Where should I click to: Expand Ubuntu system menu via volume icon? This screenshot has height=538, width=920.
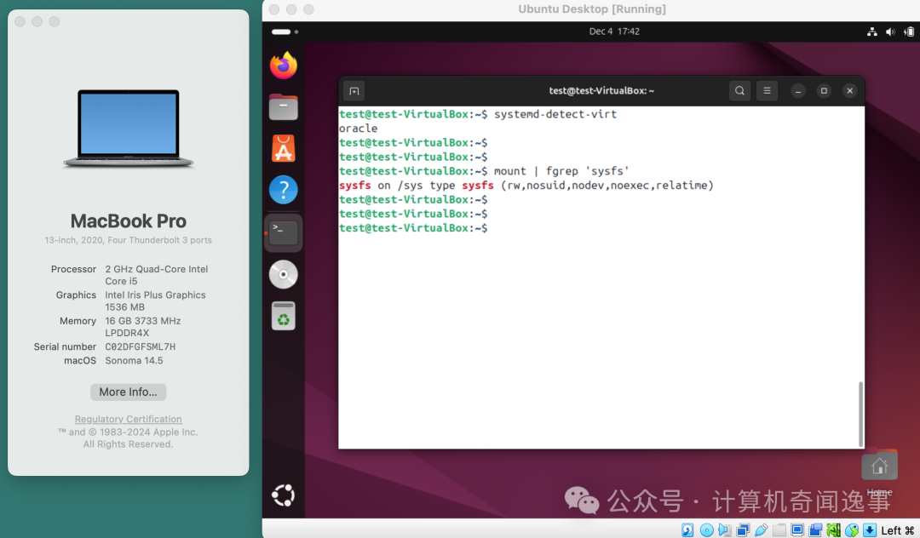pyautogui.click(x=890, y=31)
